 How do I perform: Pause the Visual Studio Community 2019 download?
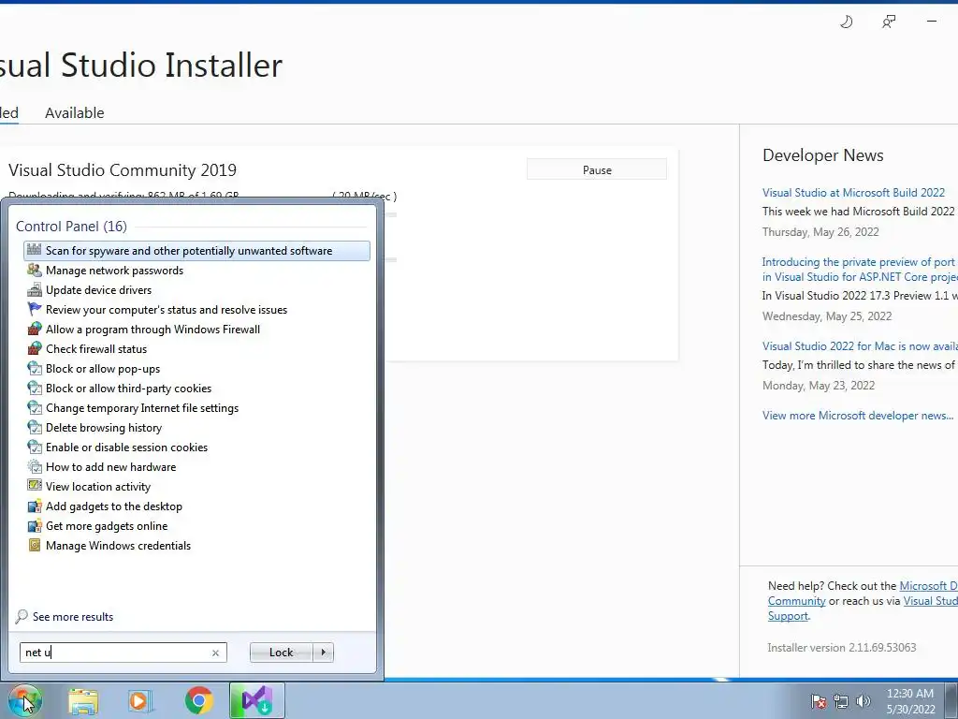click(x=597, y=170)
